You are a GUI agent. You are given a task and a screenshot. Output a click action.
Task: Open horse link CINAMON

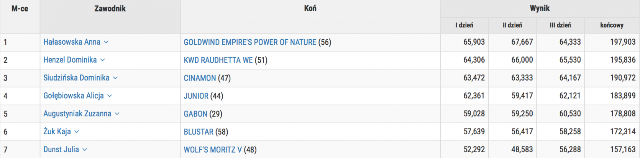coord(200,78)
